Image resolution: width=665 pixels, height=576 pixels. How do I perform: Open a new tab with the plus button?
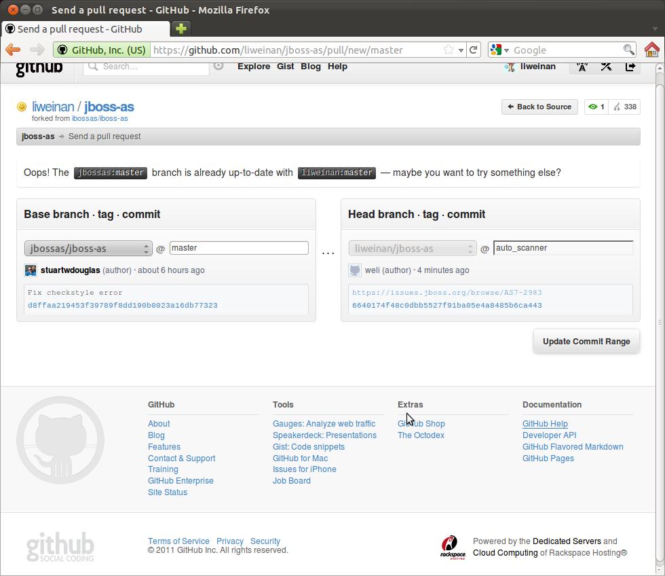[181, 29]
